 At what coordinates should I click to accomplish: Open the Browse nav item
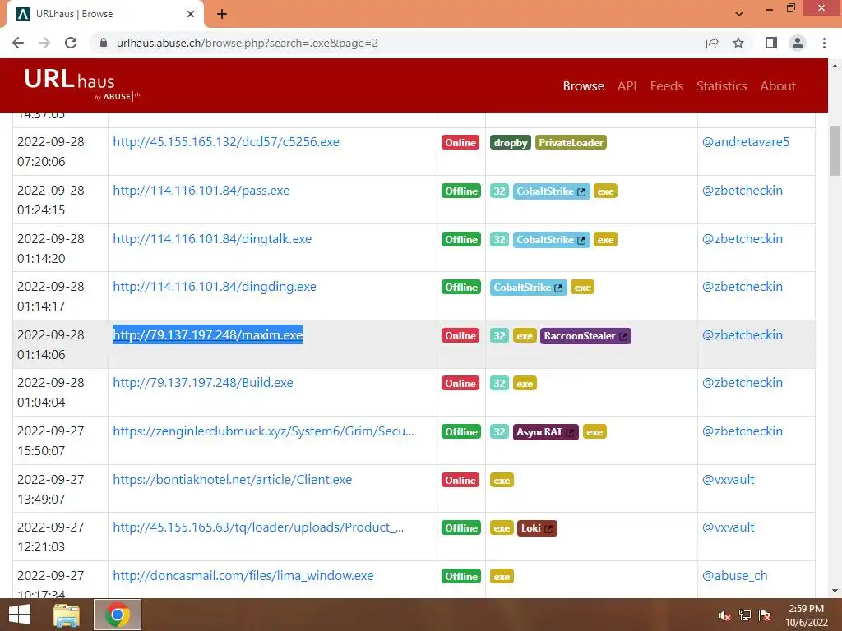(x=583, y=85)
